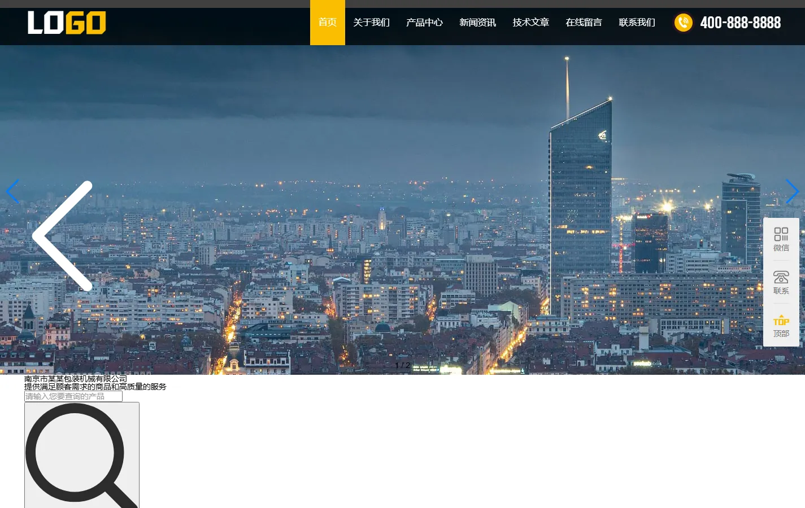Click the yellow phone icon in header

[684, 23]
